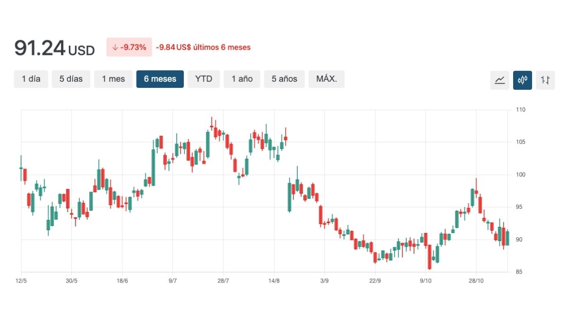Viewport: 567px width, 319px height.
Task: Click the 28/10 date axis label
Action: point(476,281)
